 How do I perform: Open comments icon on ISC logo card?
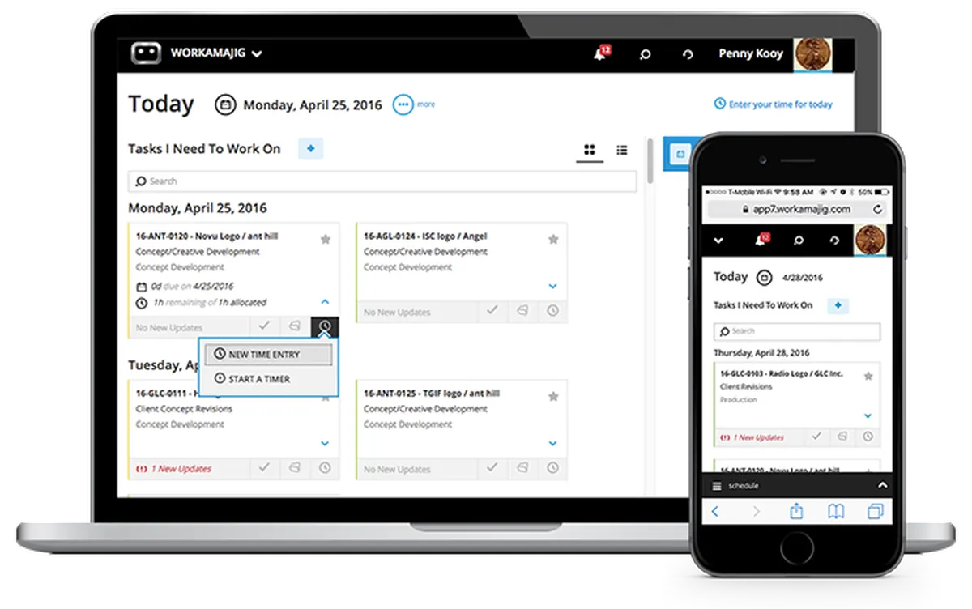pyautogui.click(x=522, y=311)
